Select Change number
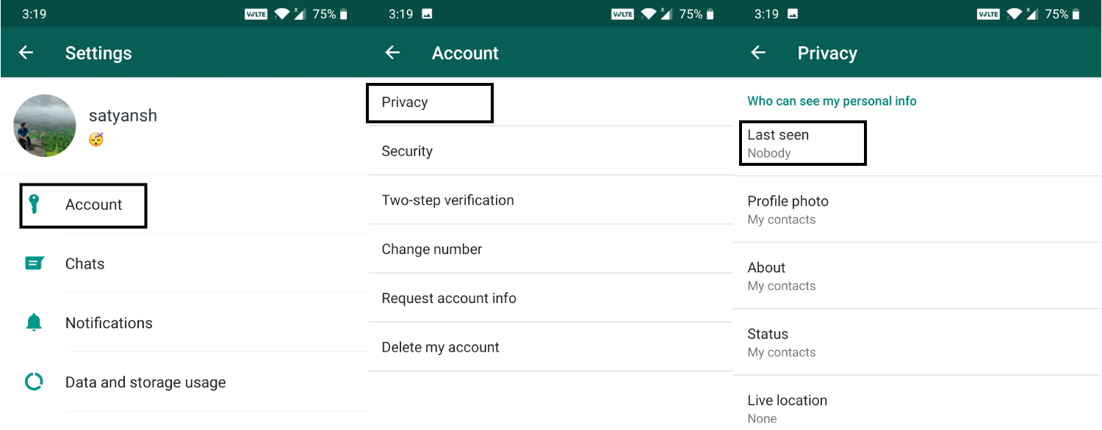 click(551, 249)
